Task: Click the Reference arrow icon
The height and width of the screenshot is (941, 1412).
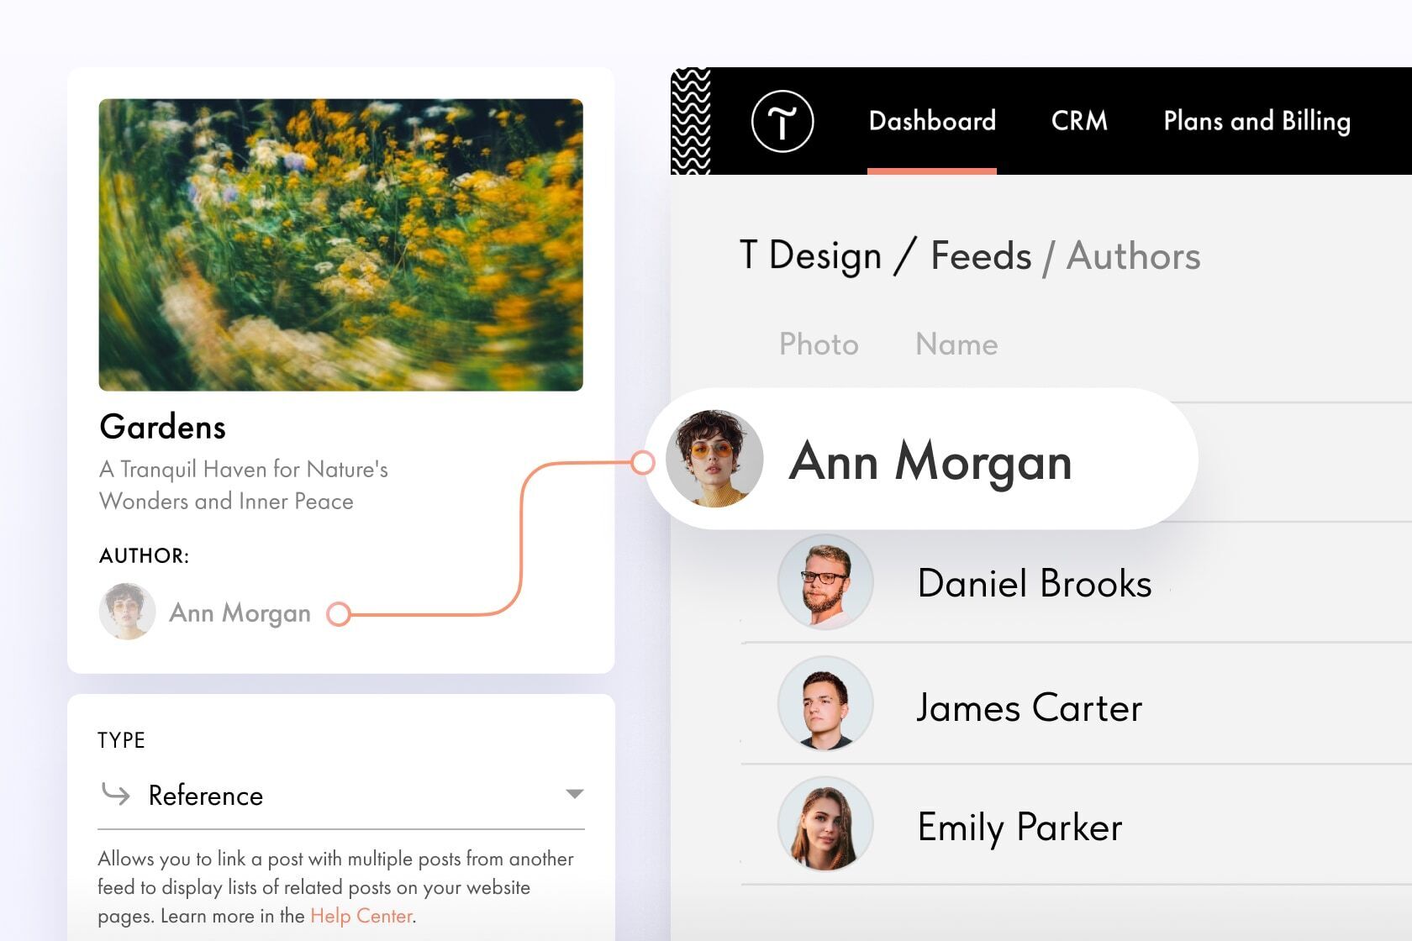Action: point(116,793)
